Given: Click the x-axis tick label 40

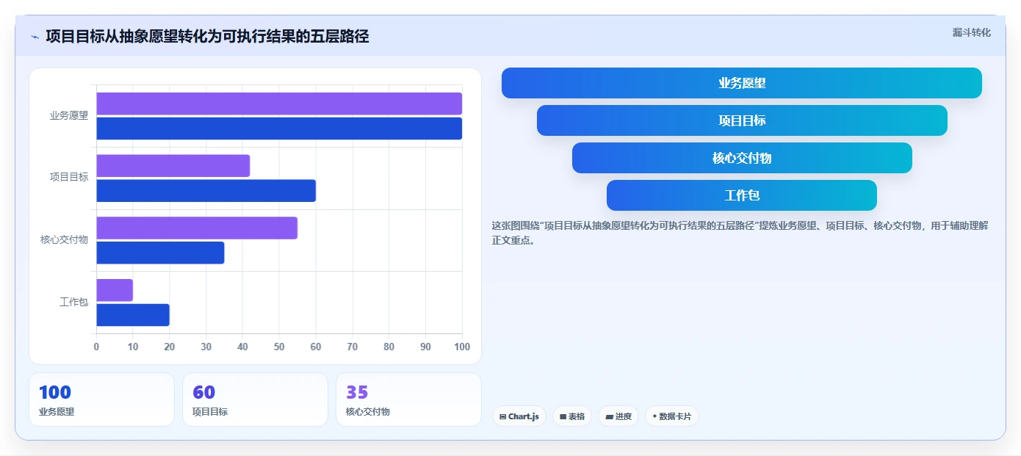Looking at the screenshot, I should 242,347.
